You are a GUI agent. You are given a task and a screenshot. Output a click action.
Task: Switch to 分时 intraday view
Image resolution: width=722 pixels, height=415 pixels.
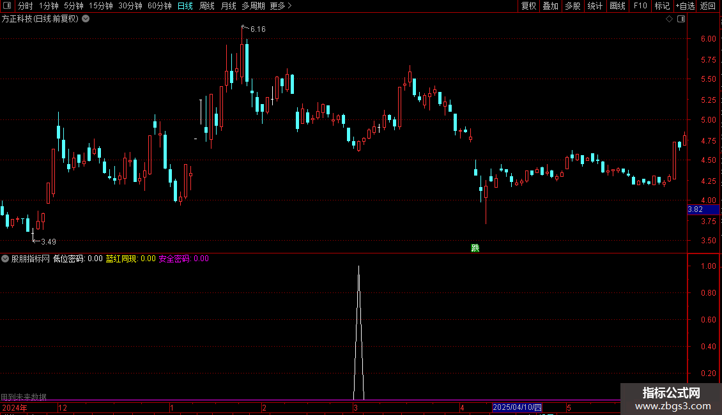coord(26,6)
